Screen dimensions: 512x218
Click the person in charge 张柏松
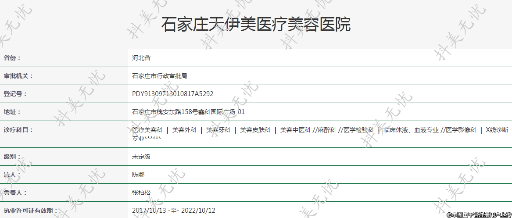tap(141, 193)
